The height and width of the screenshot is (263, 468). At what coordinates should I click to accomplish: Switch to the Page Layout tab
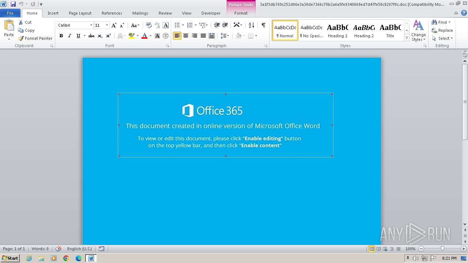point(80,13)
